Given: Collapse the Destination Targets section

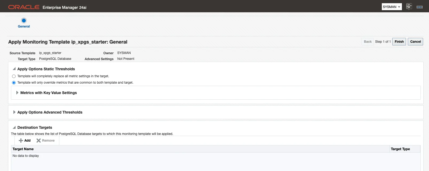Looking at the screenshot, I should [14, 127].
